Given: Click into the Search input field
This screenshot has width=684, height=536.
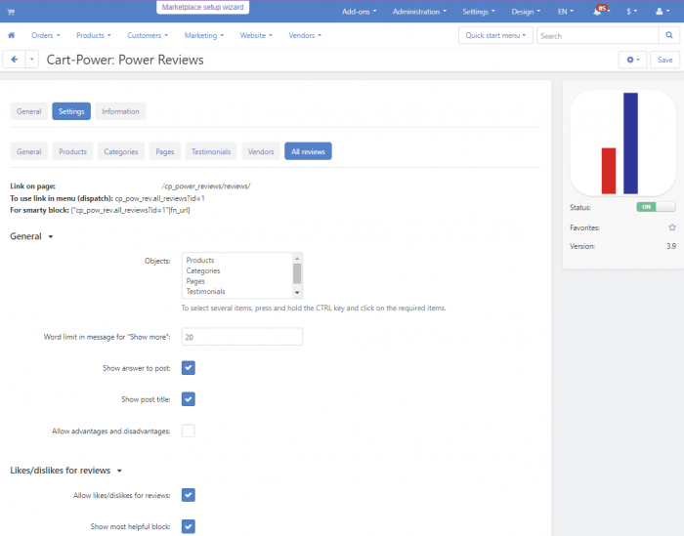Looking at the screenshot, I should pyautogui.click(x=597, y=36).
